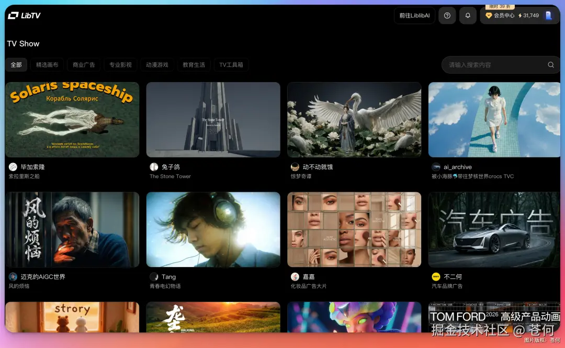Open the 汽车广告 car thumbnail

click(494, 229)
